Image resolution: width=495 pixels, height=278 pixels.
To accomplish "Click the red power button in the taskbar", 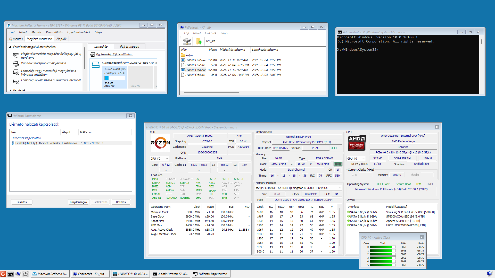I will pos(3,274).
